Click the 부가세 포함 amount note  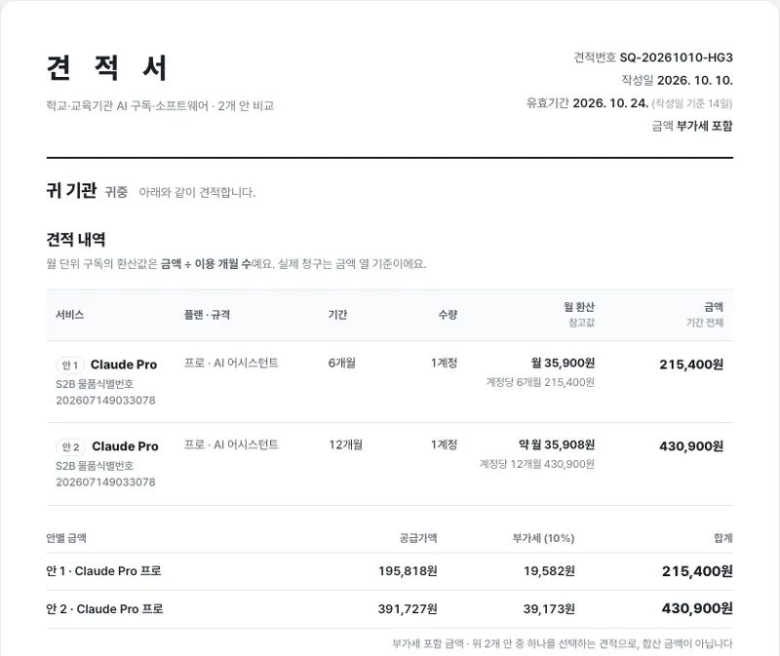(704, 126)
